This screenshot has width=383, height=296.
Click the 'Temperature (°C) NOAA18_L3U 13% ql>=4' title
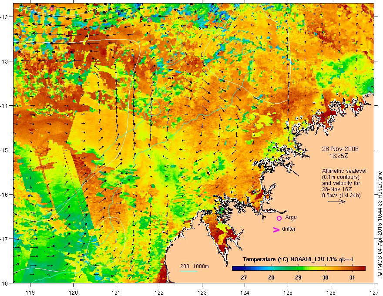click(x=298, y=259)
